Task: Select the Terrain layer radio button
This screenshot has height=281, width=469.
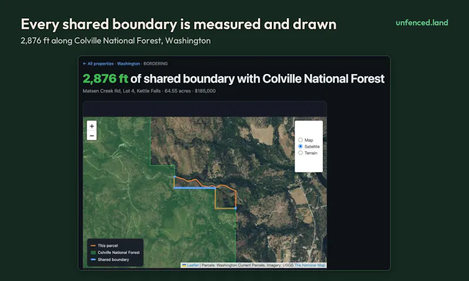Action: [x=300, y=153]
